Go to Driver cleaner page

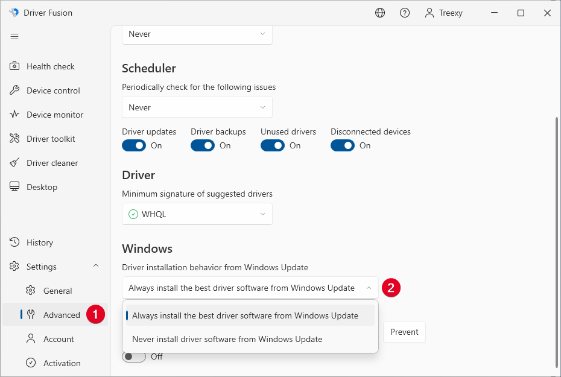(x=55, y=163)
